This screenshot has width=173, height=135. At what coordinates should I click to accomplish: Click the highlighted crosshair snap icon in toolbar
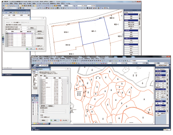click(x=52, y=63)
